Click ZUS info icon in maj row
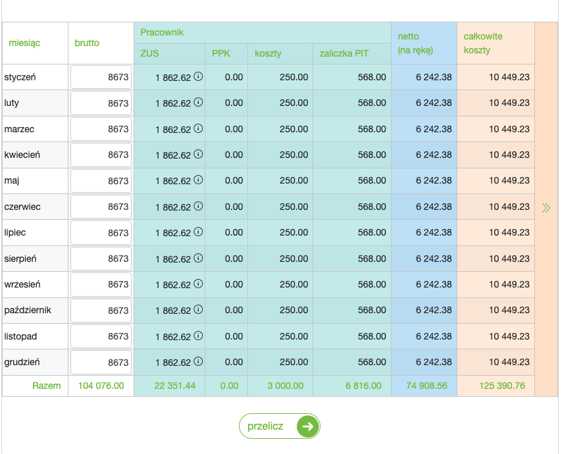562x454 pixels. (x=198, y=180)
